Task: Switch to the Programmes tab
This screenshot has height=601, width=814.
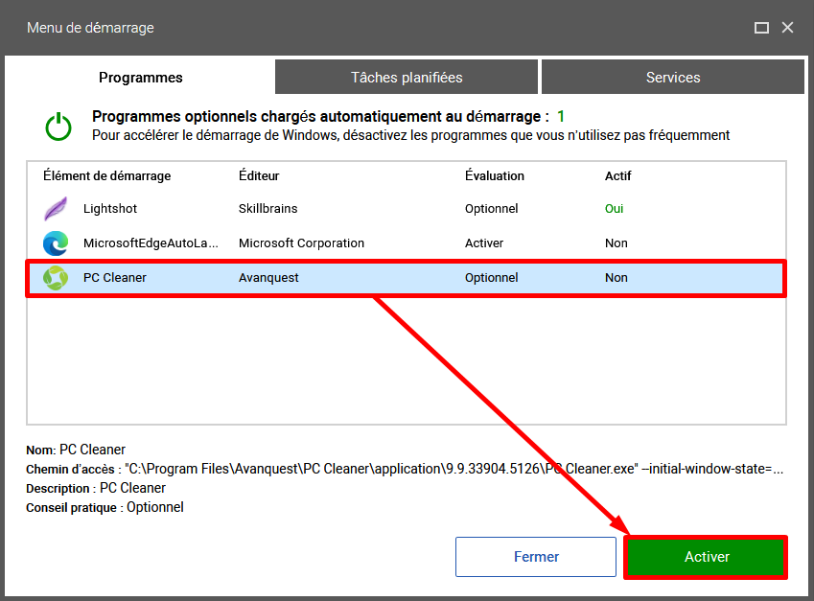Action: pyautogui.click(x=140, y=78)
